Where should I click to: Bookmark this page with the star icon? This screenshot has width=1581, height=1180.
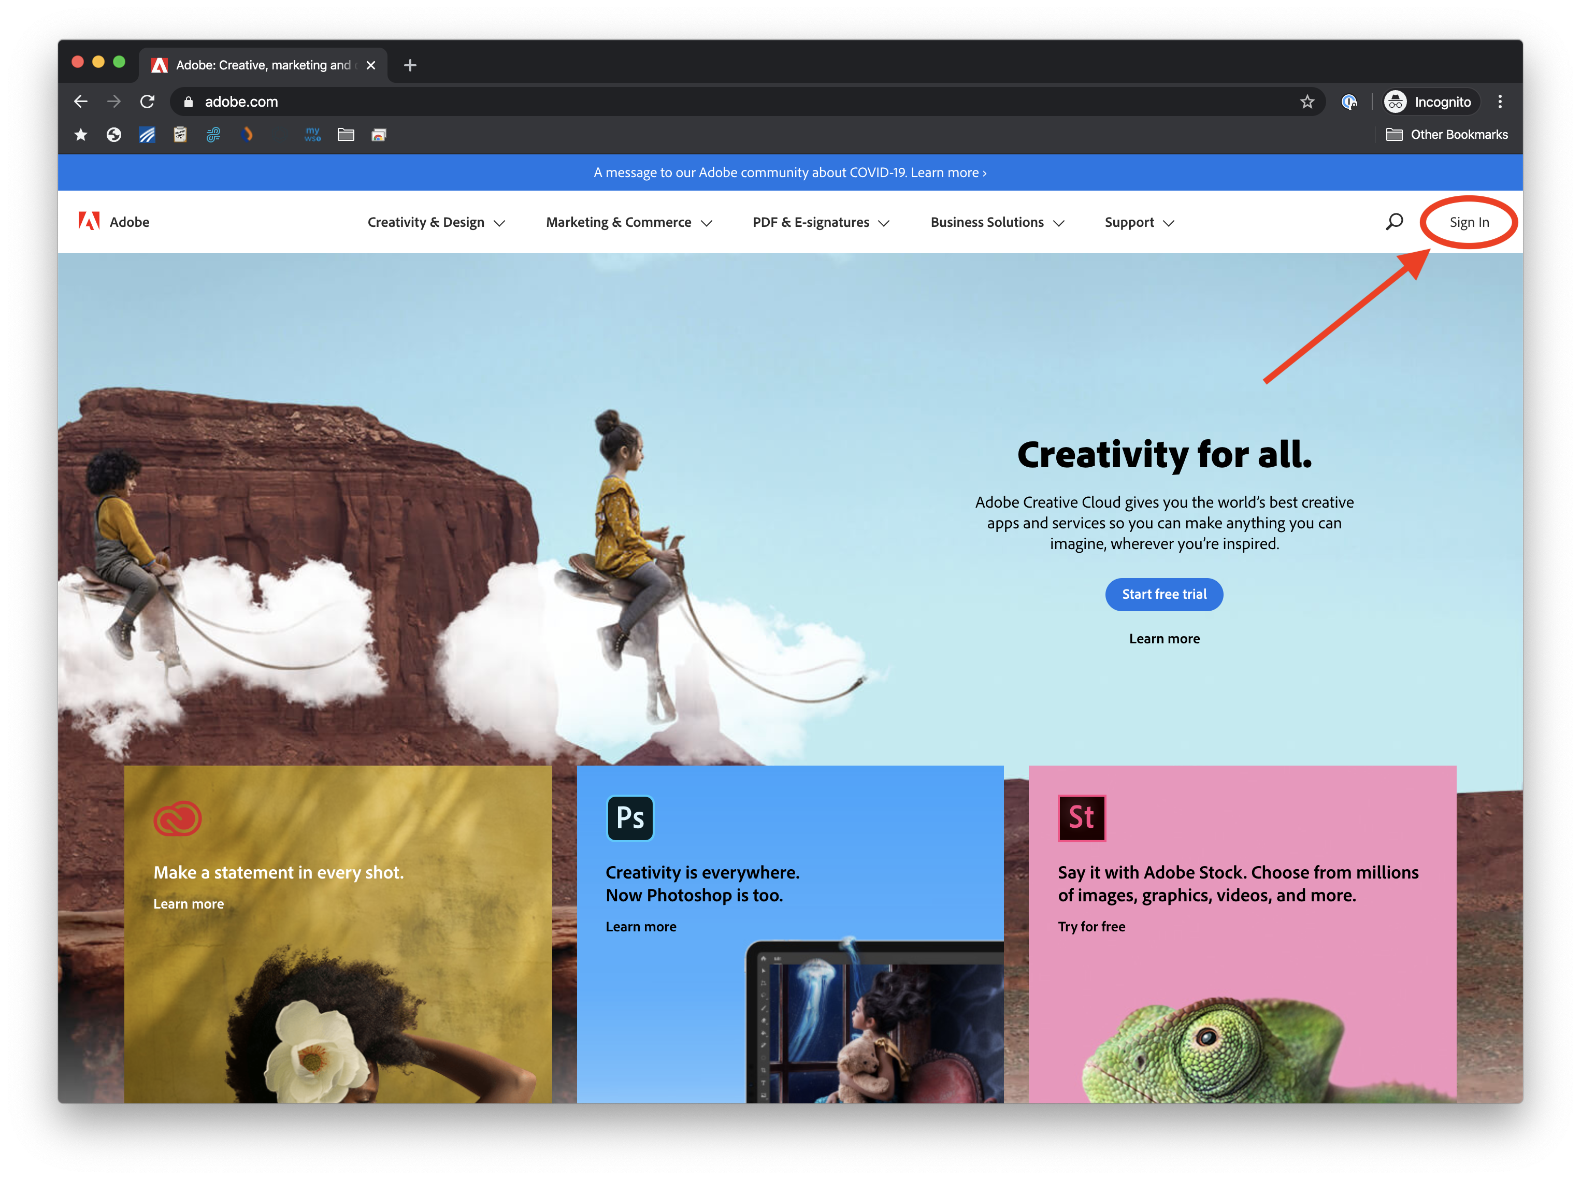coord(1306,102)
